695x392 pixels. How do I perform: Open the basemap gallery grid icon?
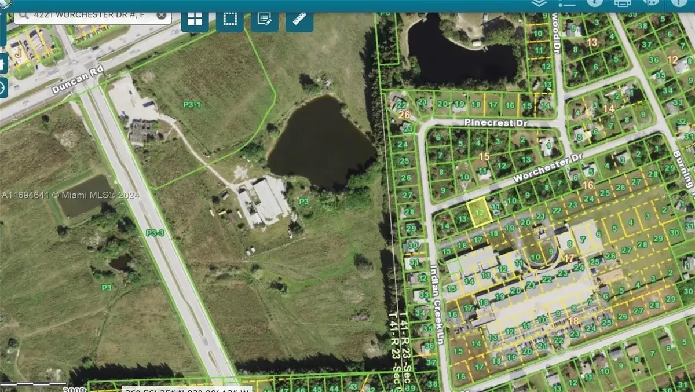pos(195,19)
